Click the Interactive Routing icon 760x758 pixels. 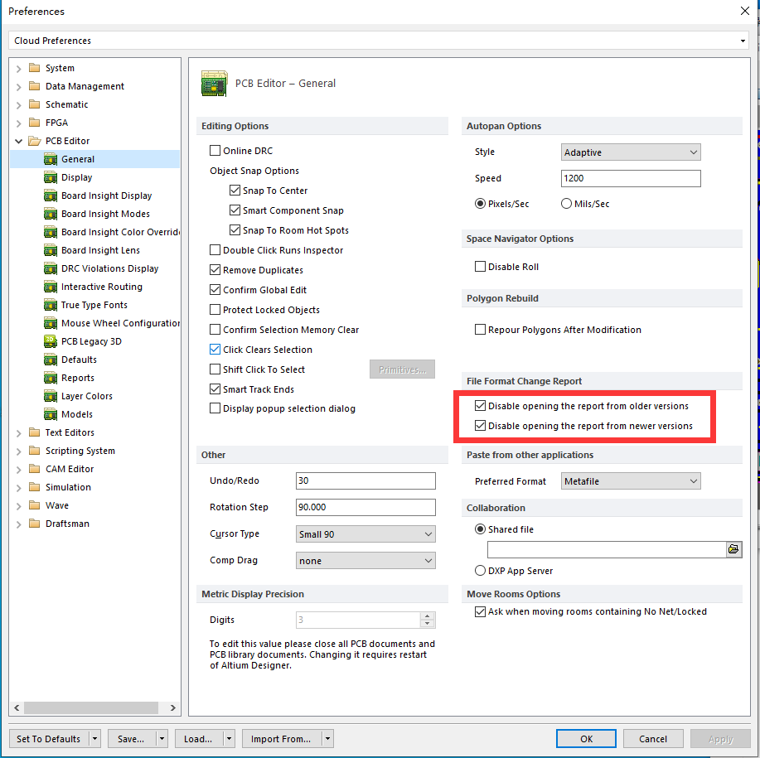pos(51,287)
